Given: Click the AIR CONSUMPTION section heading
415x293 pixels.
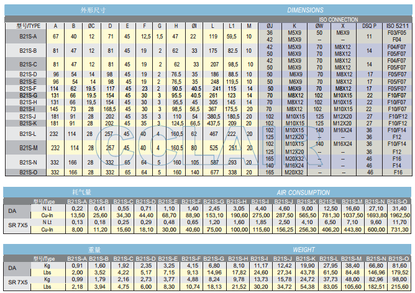Looking at the screenshot, I should point(304,193).
